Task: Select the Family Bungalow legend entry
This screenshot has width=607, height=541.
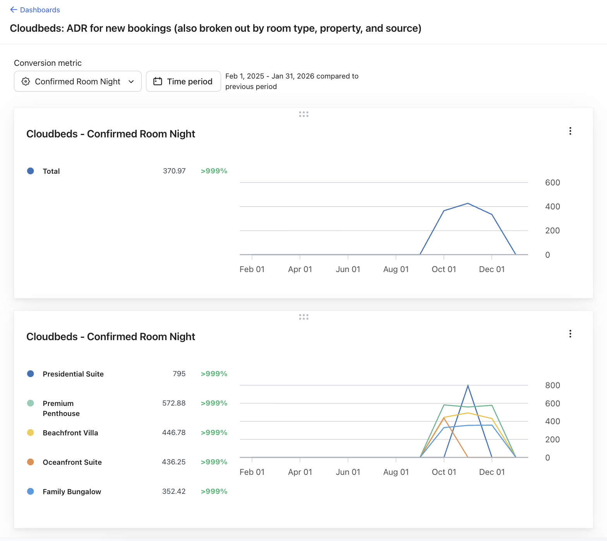Action: 72,491
